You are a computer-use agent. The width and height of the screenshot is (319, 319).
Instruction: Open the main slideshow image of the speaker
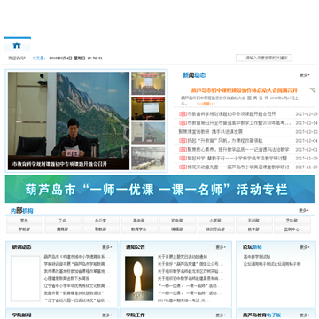tap(68, 121)
